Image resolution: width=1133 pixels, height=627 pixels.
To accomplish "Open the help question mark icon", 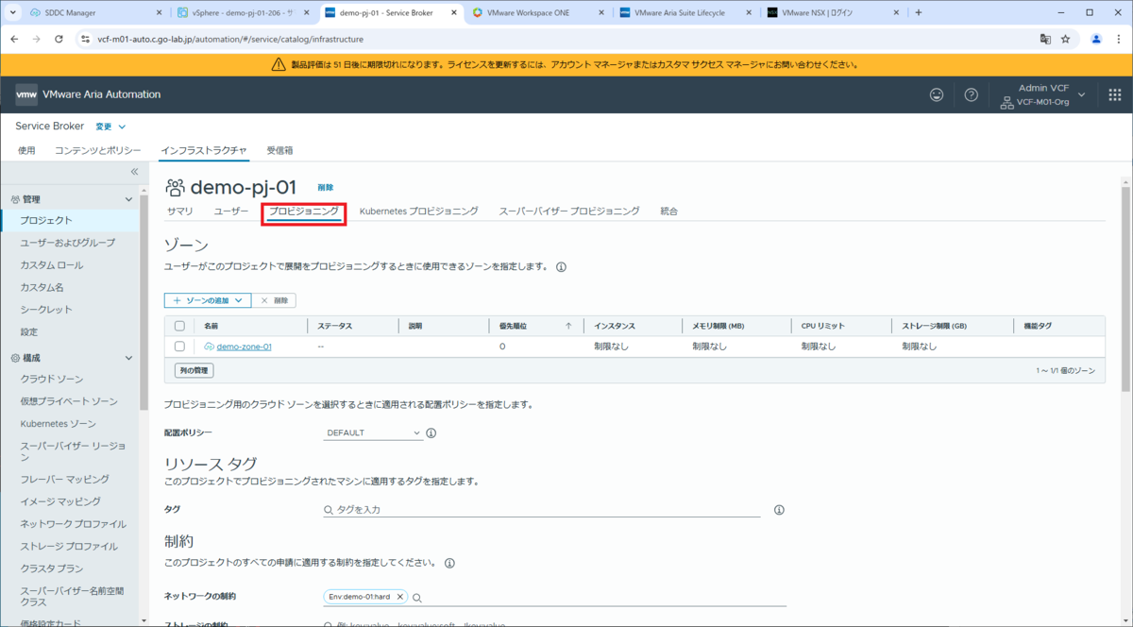I will click(x=971, y=94).
